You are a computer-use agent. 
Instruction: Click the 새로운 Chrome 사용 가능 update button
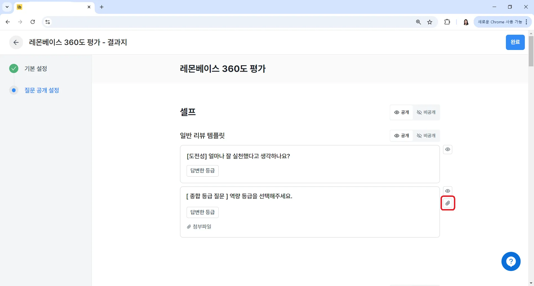[x=503, y=22]
